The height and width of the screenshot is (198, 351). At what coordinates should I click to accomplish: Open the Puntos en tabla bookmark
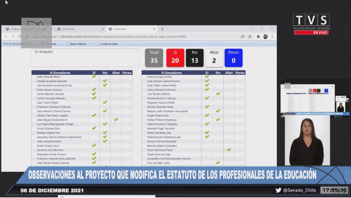coord(107,44)
